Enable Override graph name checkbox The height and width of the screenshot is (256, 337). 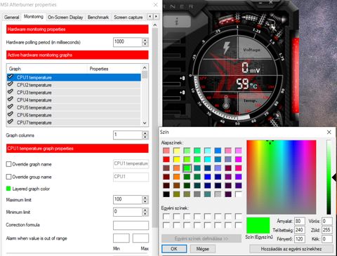point(8,164)
